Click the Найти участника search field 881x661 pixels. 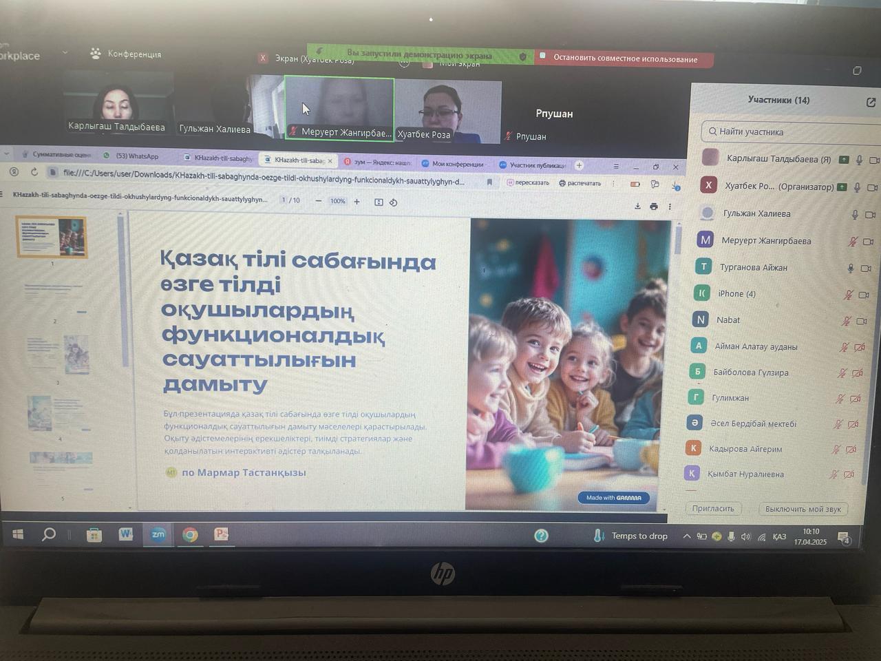click(785, 132)
